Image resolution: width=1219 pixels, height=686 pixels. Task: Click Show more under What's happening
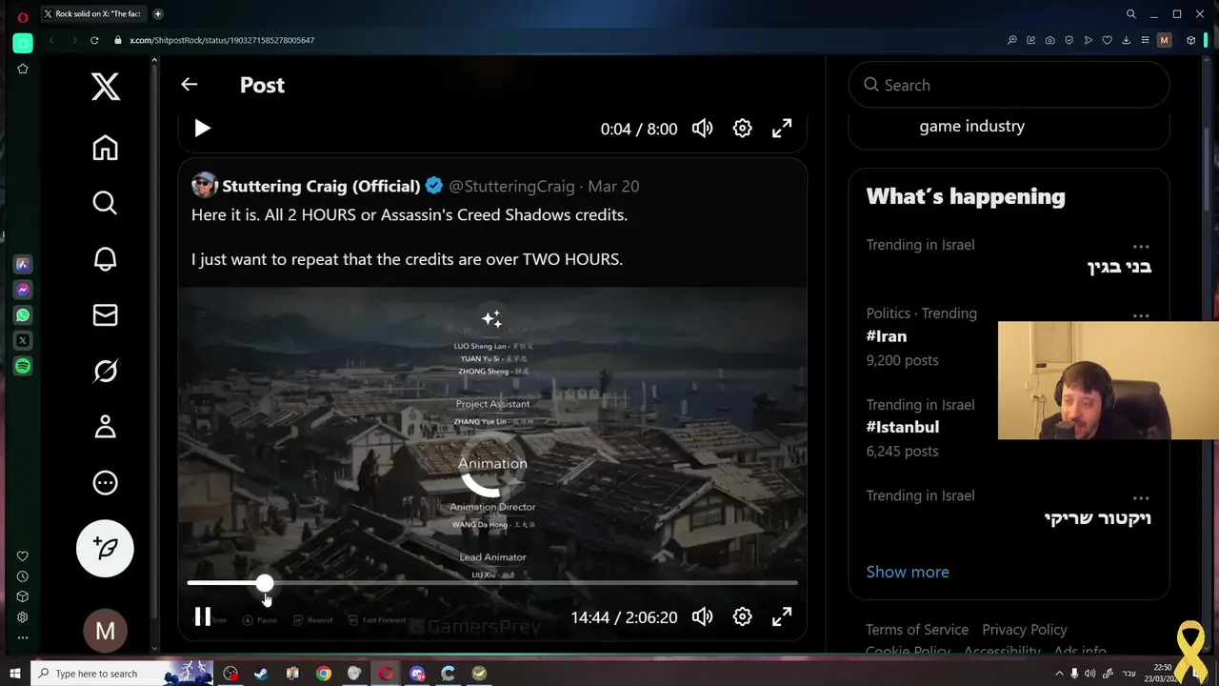(x=908, y=572)
